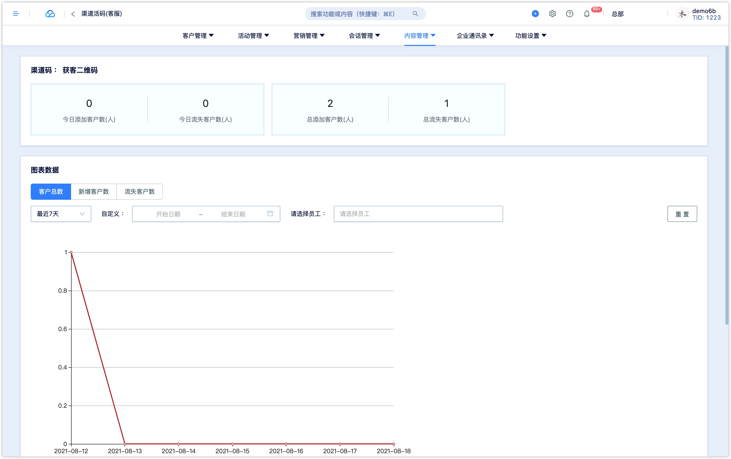Click the 今日流失客户数(人) stat
The width and height of the screenshot is (731, 459).
click(206, 119)
